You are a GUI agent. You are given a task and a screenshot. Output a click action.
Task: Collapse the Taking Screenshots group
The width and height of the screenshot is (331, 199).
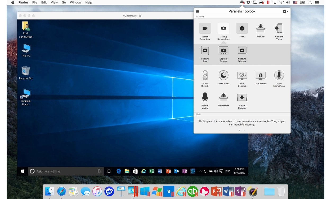tap(223, 28)
